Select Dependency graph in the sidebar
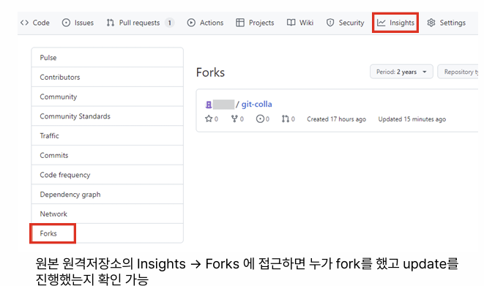 pos(107,195)
